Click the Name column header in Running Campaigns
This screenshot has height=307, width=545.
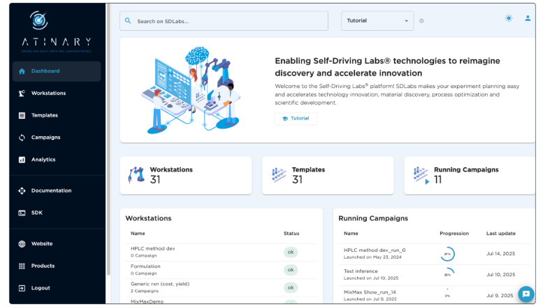(x=351, y=234)
